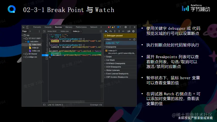Close the index.js editor tab

[81, 31]
